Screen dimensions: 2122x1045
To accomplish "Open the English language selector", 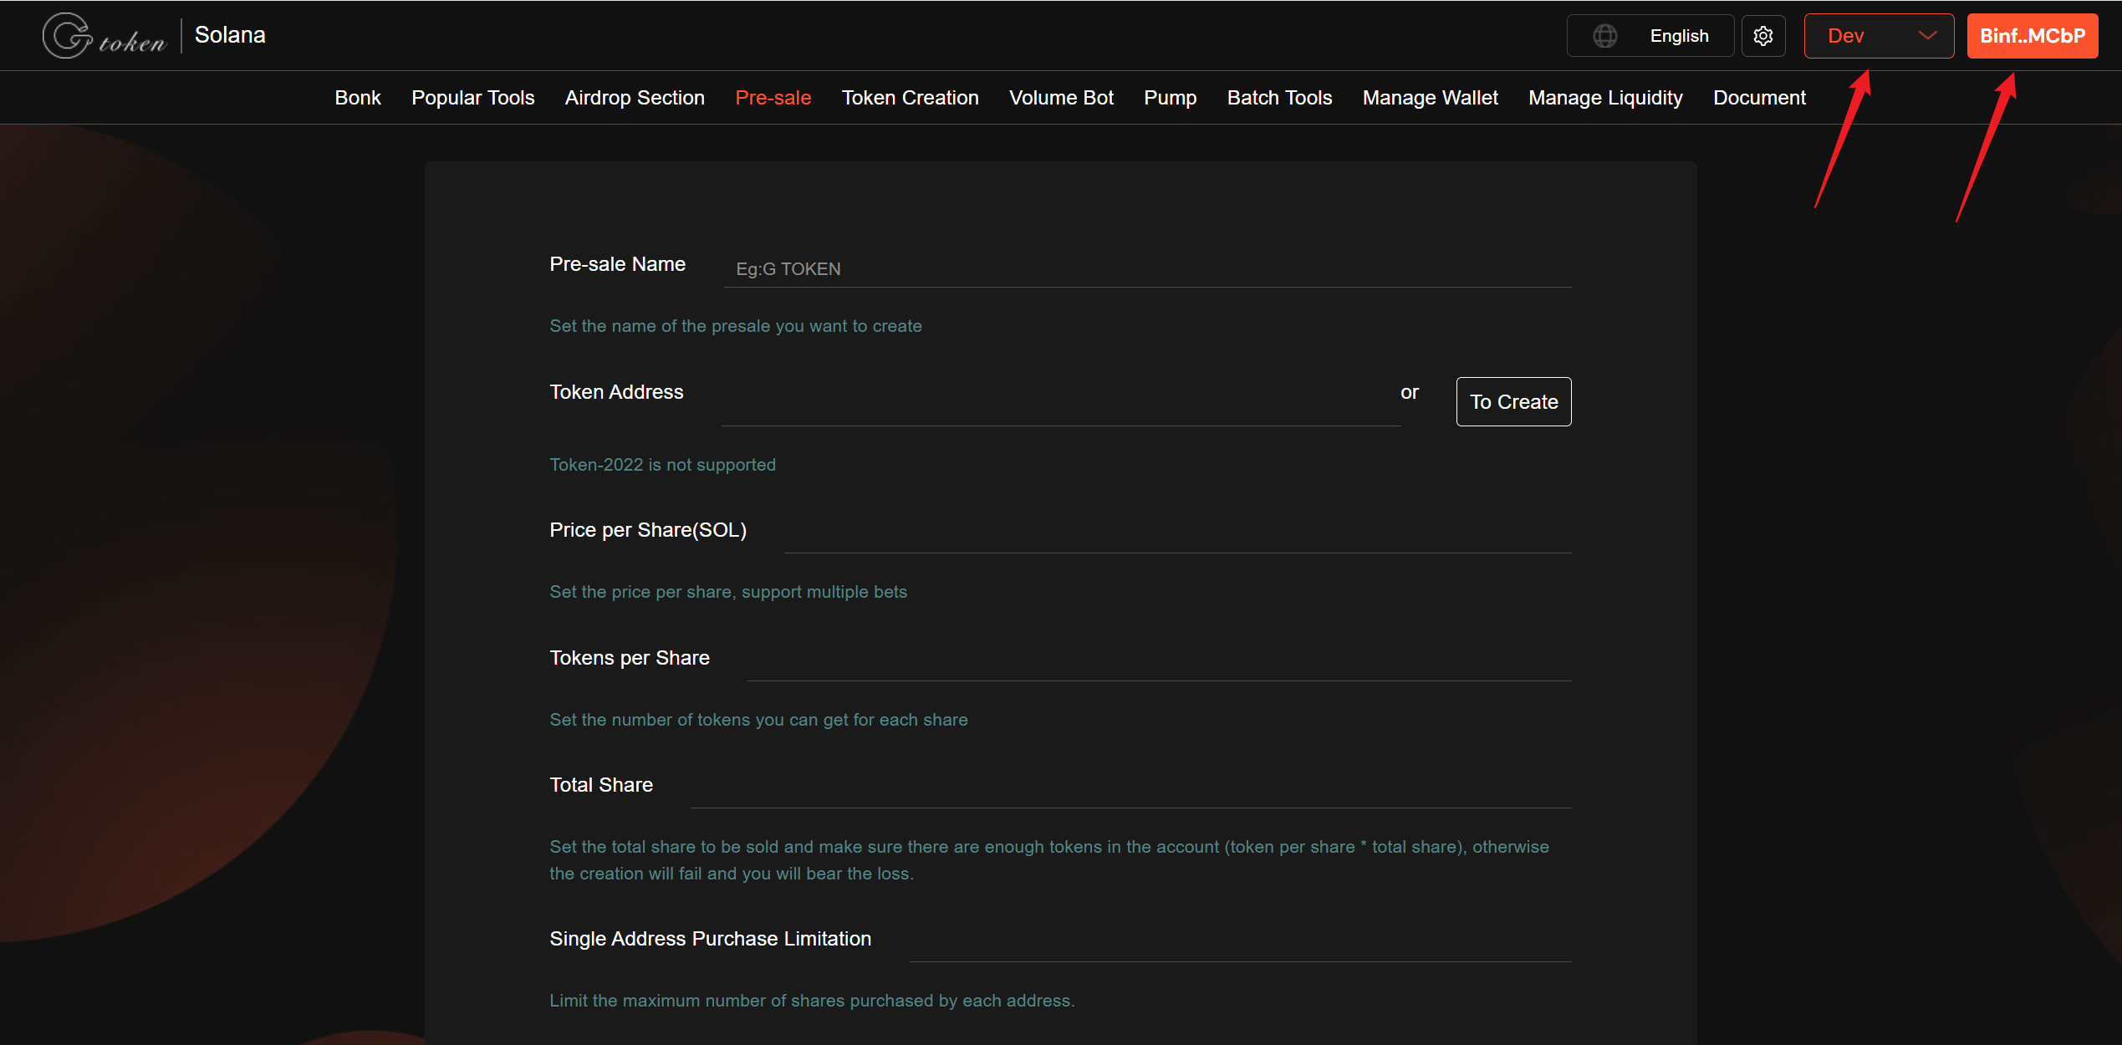I will [1678, 36].
